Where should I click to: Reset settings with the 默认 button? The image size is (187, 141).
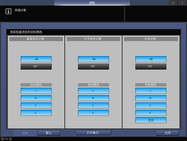click(x=49, y=133)
